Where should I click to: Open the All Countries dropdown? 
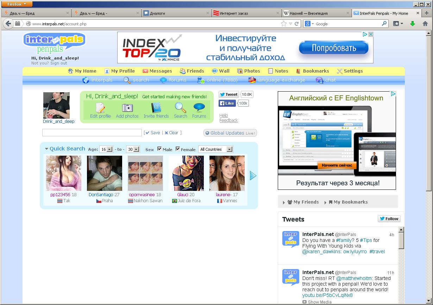click(x=215, y=149)
